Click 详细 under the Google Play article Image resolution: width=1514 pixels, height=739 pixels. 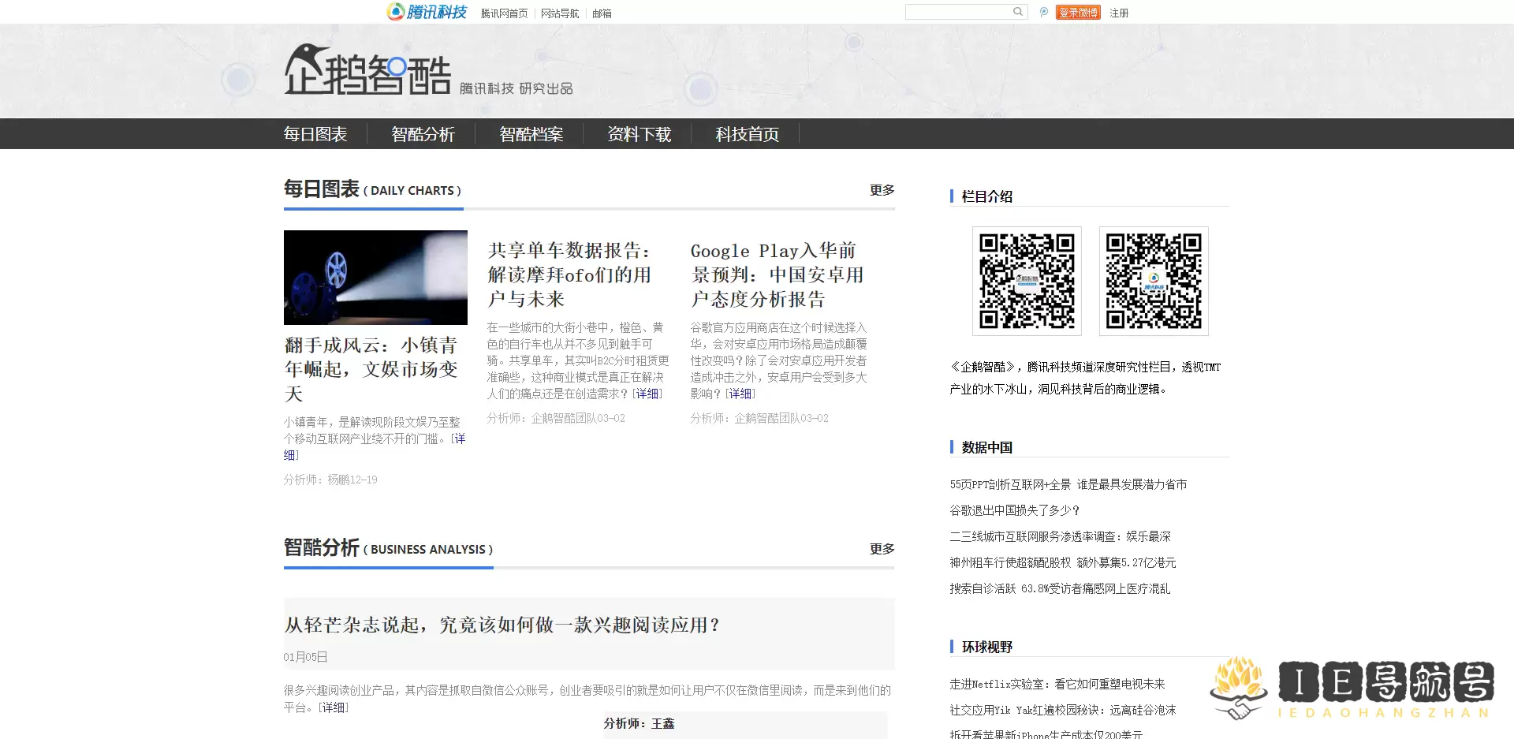(x=740, y=394)
